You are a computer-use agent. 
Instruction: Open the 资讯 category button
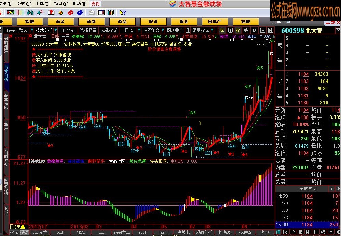pyautogui.click(x=153, y=21)
